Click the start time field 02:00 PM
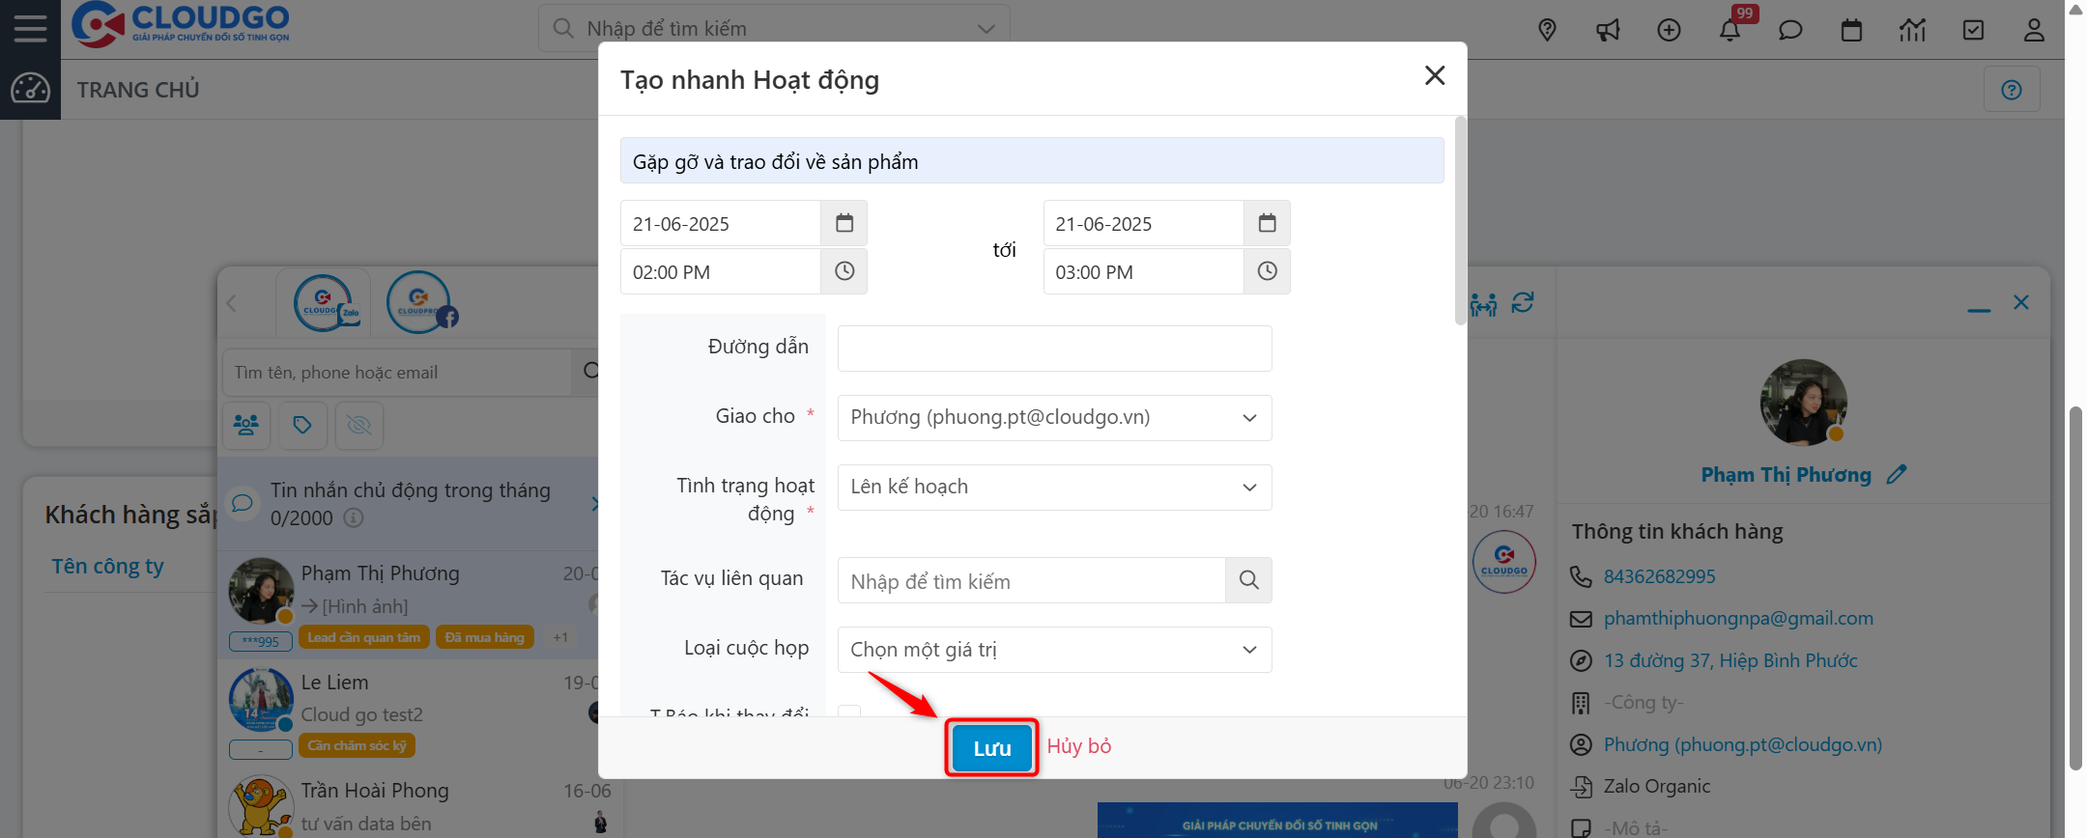 point(721,271)
